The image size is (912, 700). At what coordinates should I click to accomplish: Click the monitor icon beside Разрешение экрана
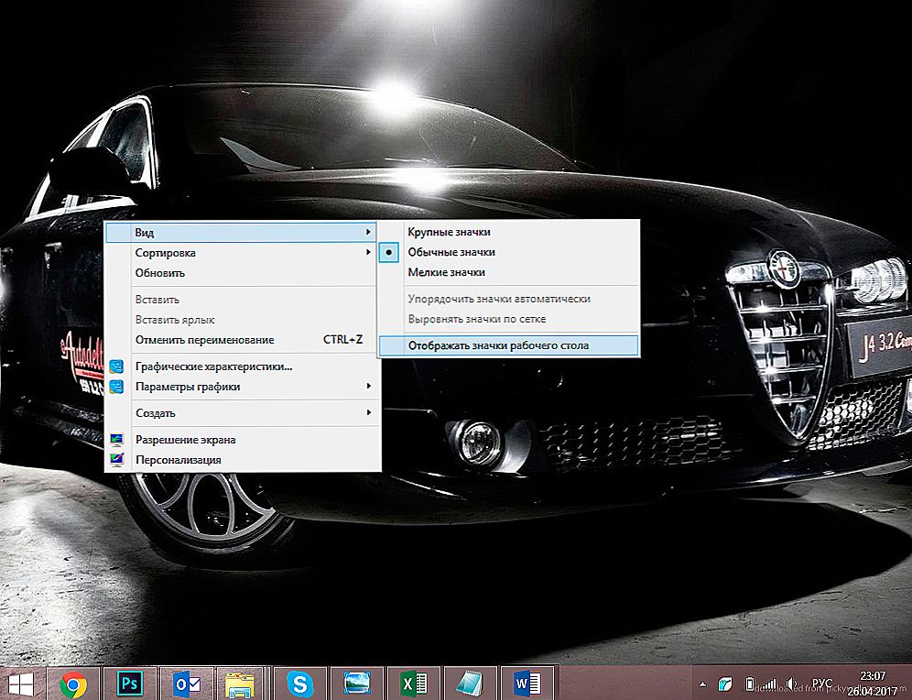point(116,440)
